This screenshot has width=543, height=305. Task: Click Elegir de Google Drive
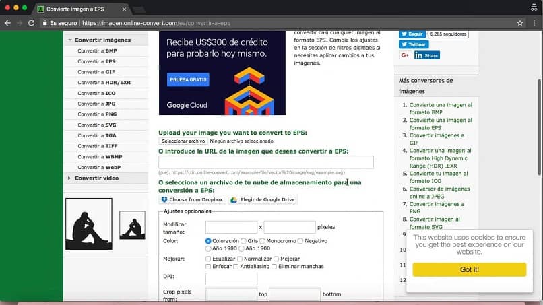tap(262, 200)
